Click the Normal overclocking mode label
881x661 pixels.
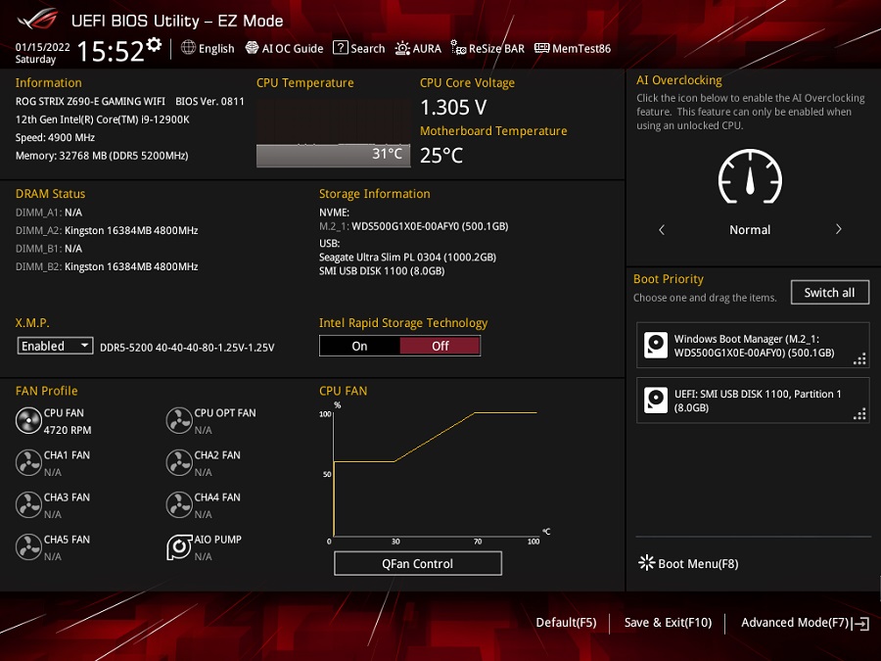(750, 229)
